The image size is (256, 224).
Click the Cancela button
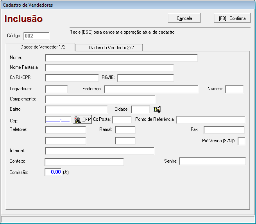tap(184, 18)
